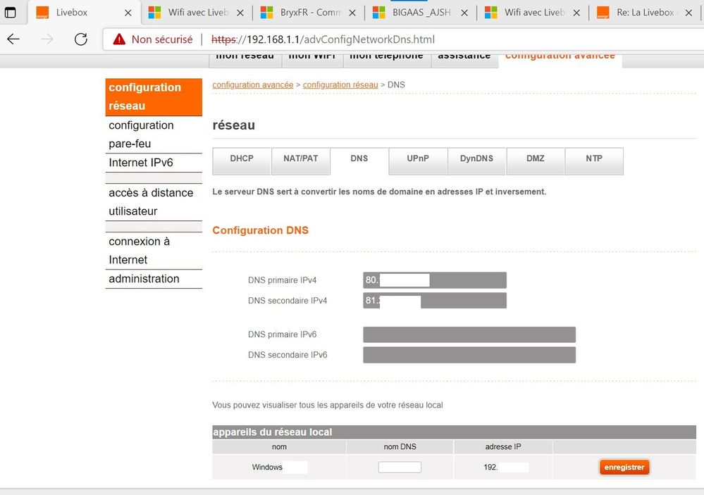Follow the configuration avancée breadcrumb link
The height and width of the screenshot is (495, 704).
(252, 84)
